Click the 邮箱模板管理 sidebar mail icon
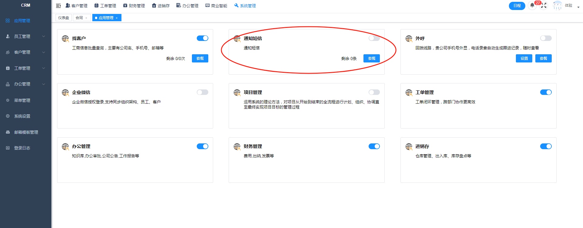 click(8, 132)
